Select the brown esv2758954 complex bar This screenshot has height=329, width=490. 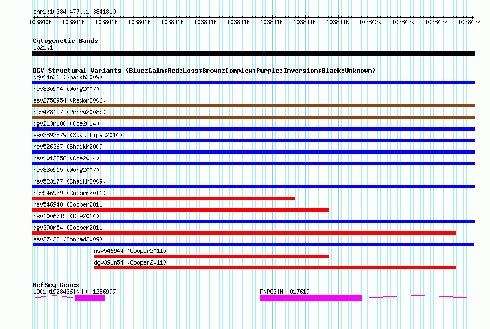tap(253, 106)
